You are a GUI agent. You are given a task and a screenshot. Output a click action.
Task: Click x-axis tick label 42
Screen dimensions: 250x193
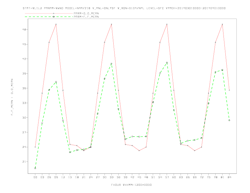pos(132,177)
